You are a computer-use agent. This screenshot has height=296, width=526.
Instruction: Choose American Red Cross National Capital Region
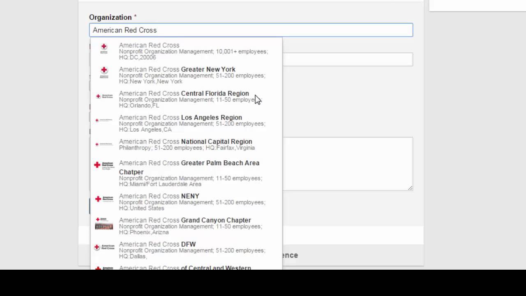click(186, 144)
